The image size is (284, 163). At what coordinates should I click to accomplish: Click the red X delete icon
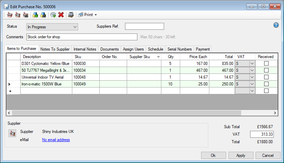[61, 15]
